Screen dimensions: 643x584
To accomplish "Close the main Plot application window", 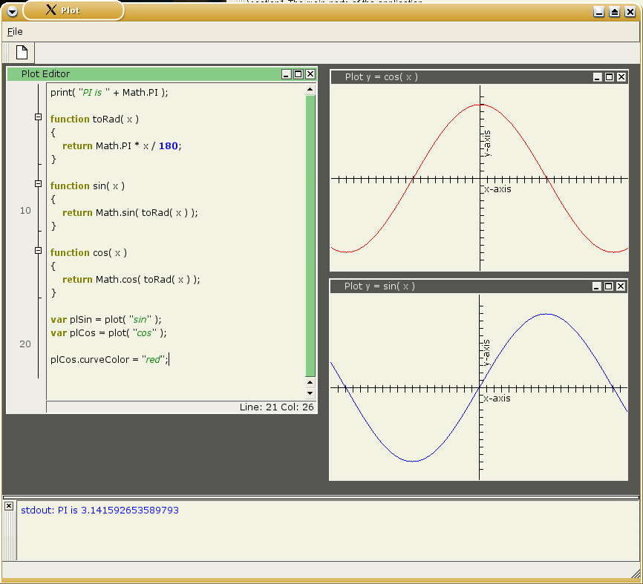I will 630,12.
